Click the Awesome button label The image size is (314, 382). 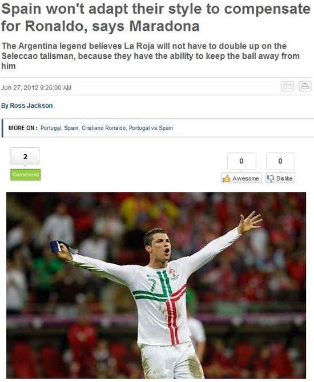[245, 178]
